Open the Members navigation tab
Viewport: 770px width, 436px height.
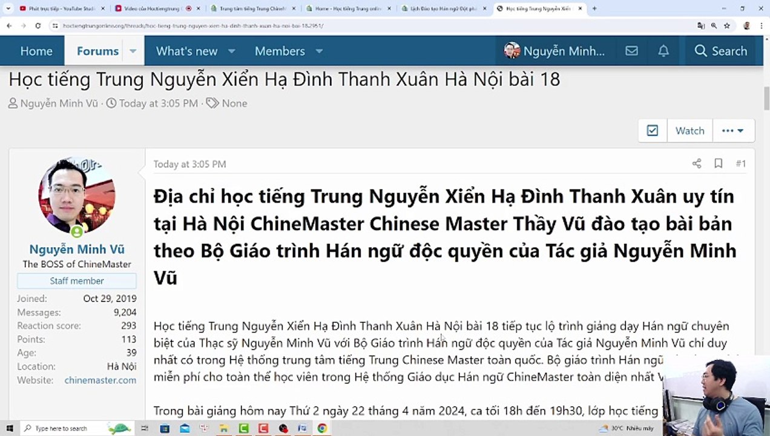click(x=280, y=51)
